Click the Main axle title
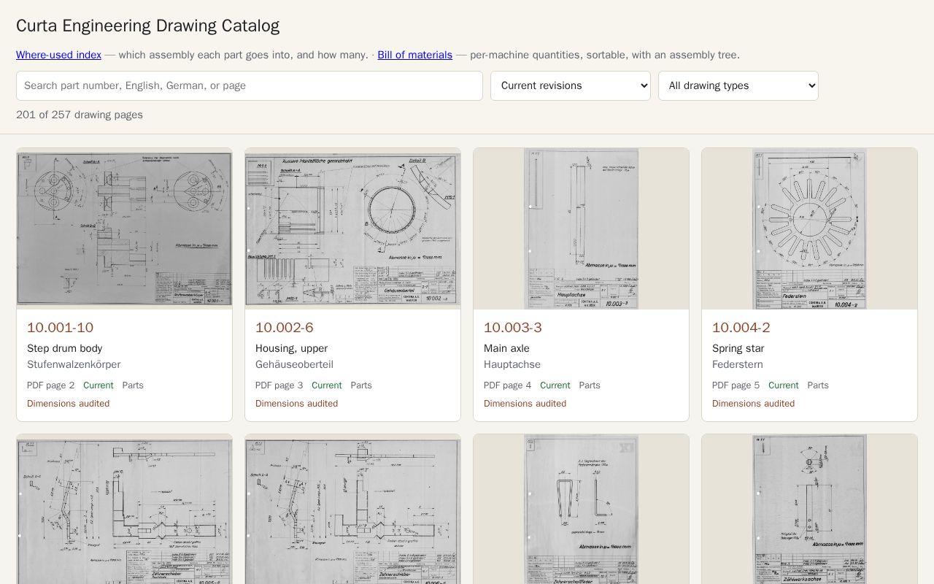 pyautogui.click(x=506, y=348)
